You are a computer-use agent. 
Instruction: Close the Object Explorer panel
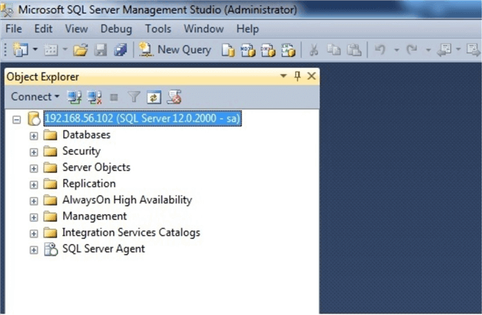[312, 76]
